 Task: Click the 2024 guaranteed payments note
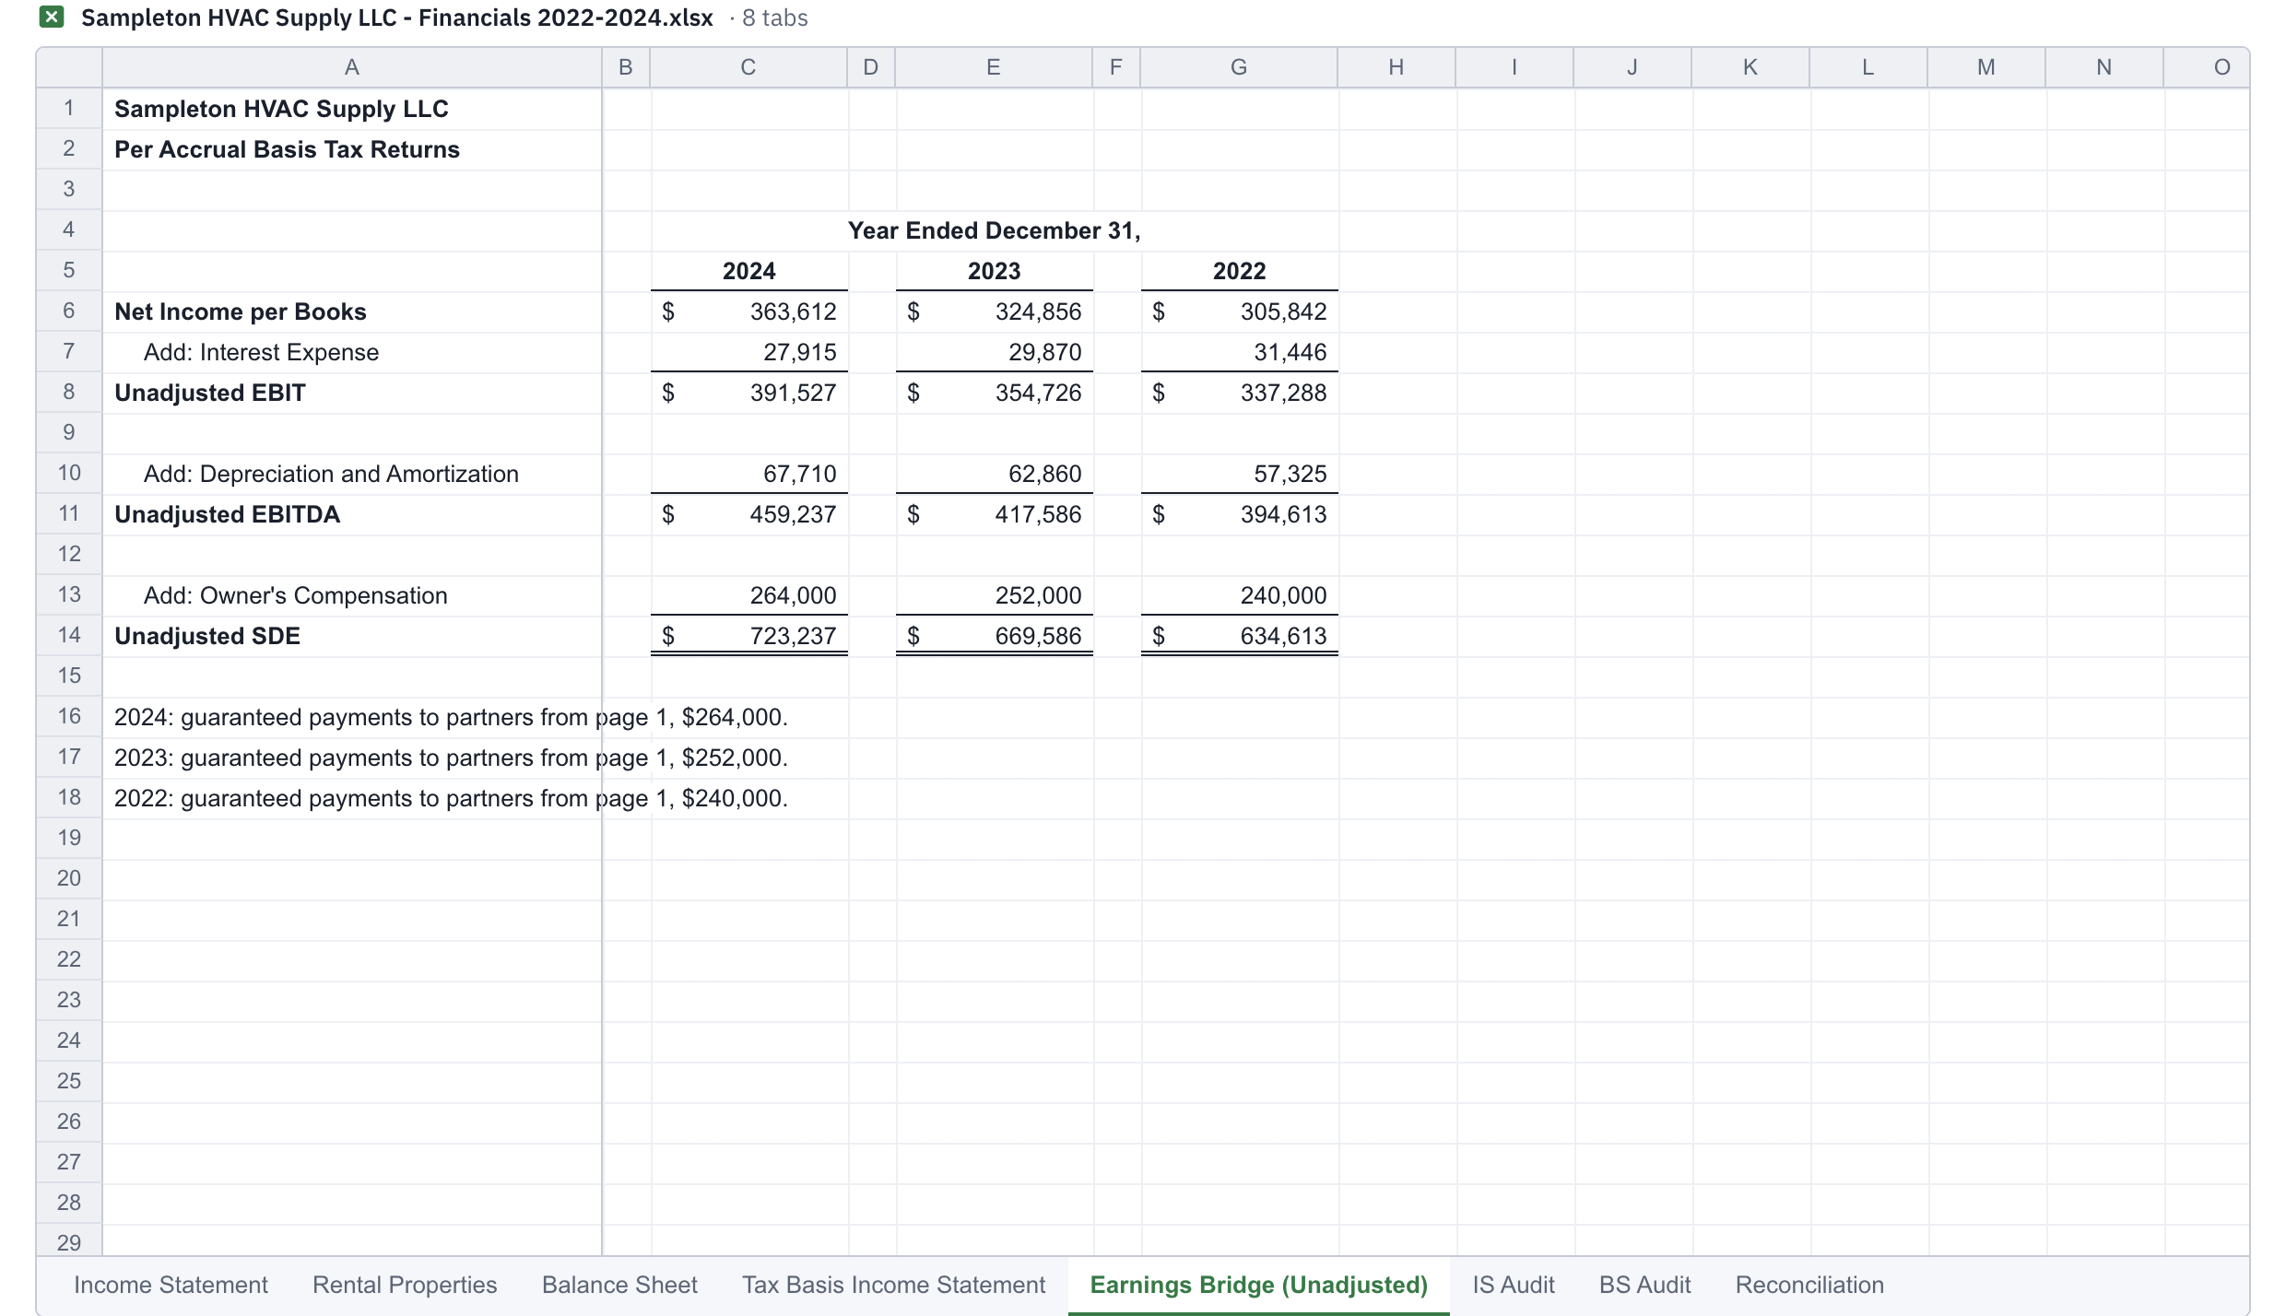pos(451,717)
